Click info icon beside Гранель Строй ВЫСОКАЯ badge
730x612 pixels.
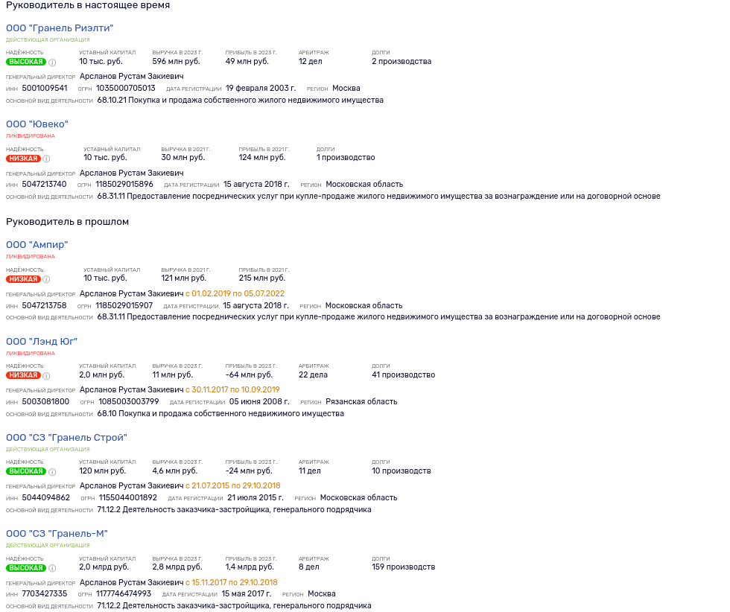[53, 472]
